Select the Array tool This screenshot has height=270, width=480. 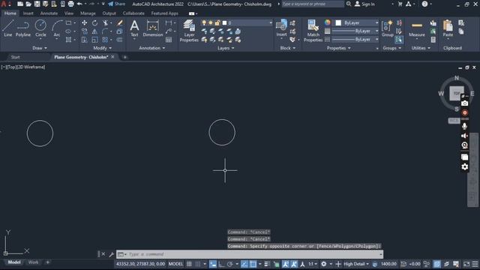(105, 40)
